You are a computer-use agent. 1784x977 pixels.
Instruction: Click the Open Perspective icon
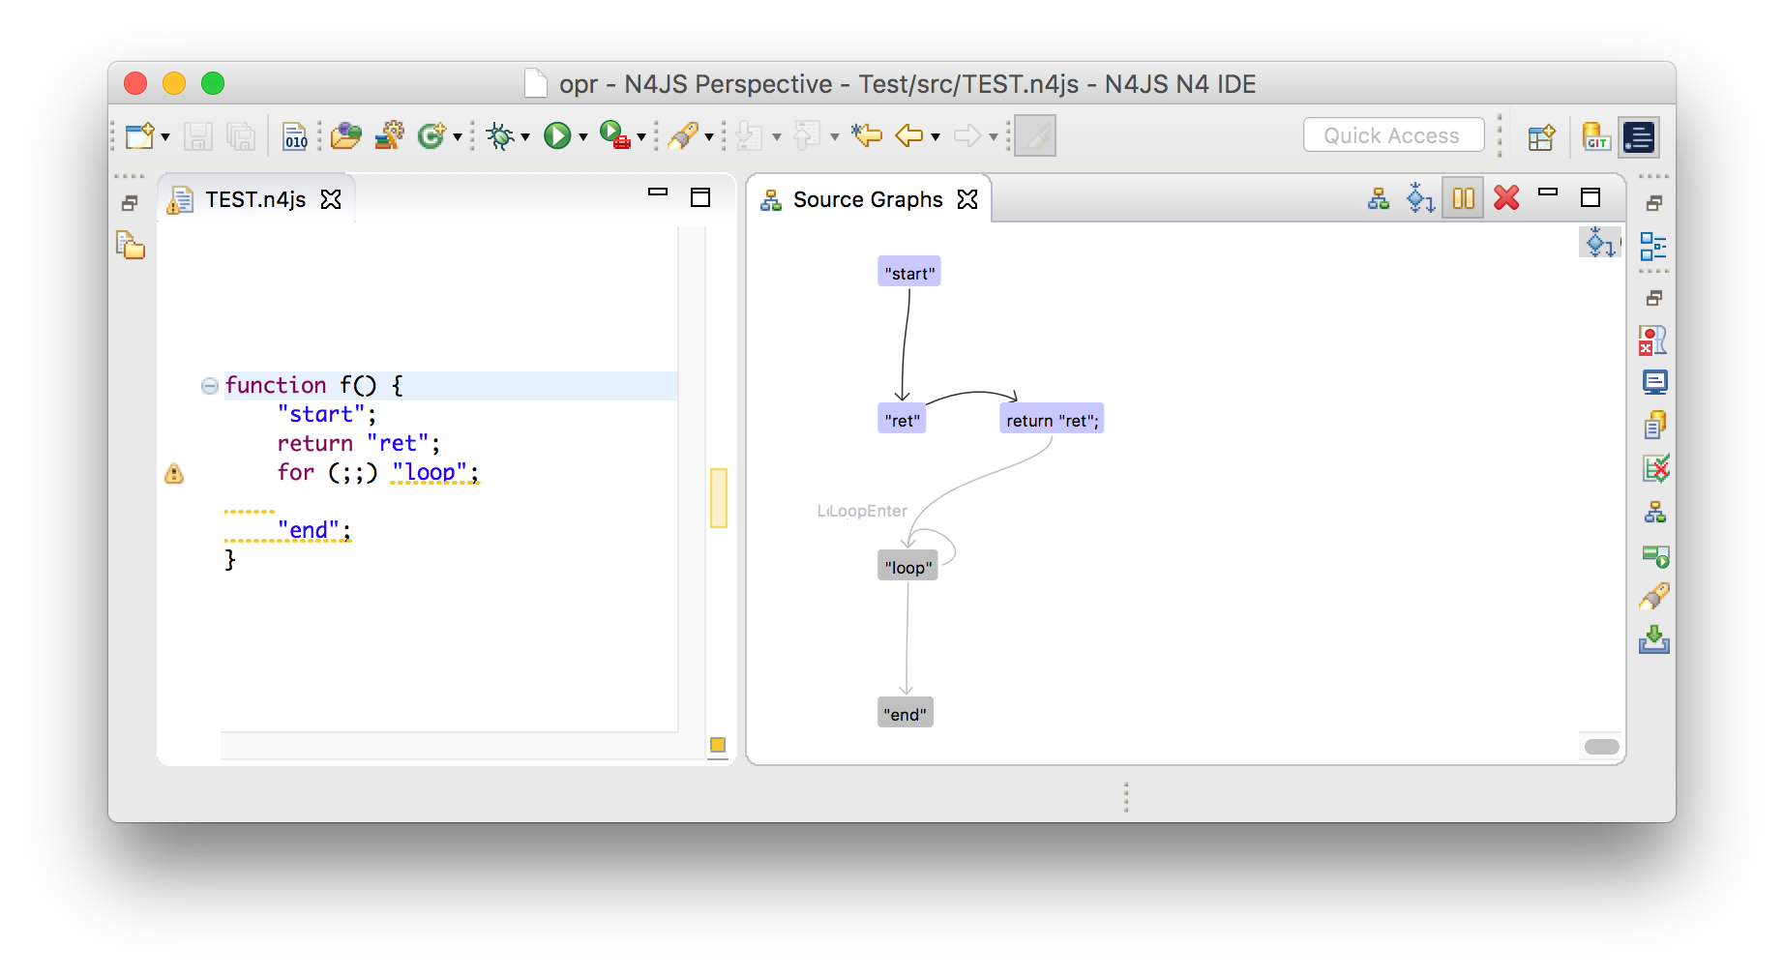(1541, 137)
